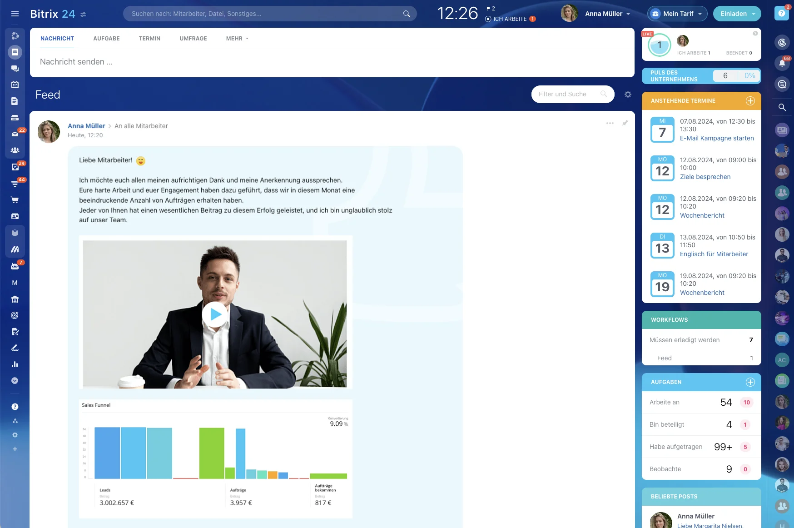Expand the Einladen button dropdown arrow
This screenshot has height=528, width=794.
point(754,14)
